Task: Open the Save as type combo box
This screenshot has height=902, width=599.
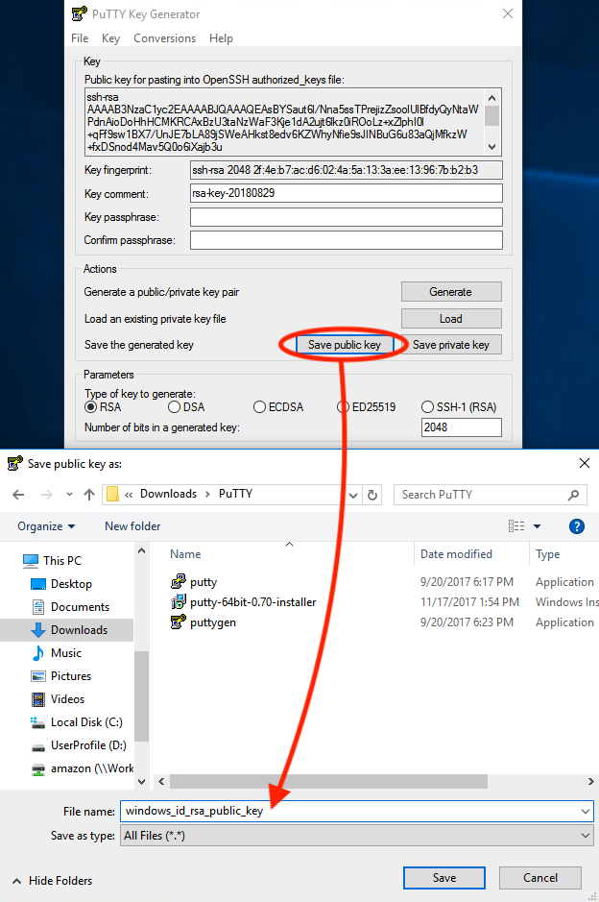Action: pyautogui.click(x=356, y=836)
